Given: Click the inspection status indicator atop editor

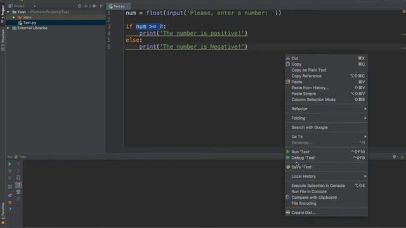Looking at the screenshot, I should [403, 11].
